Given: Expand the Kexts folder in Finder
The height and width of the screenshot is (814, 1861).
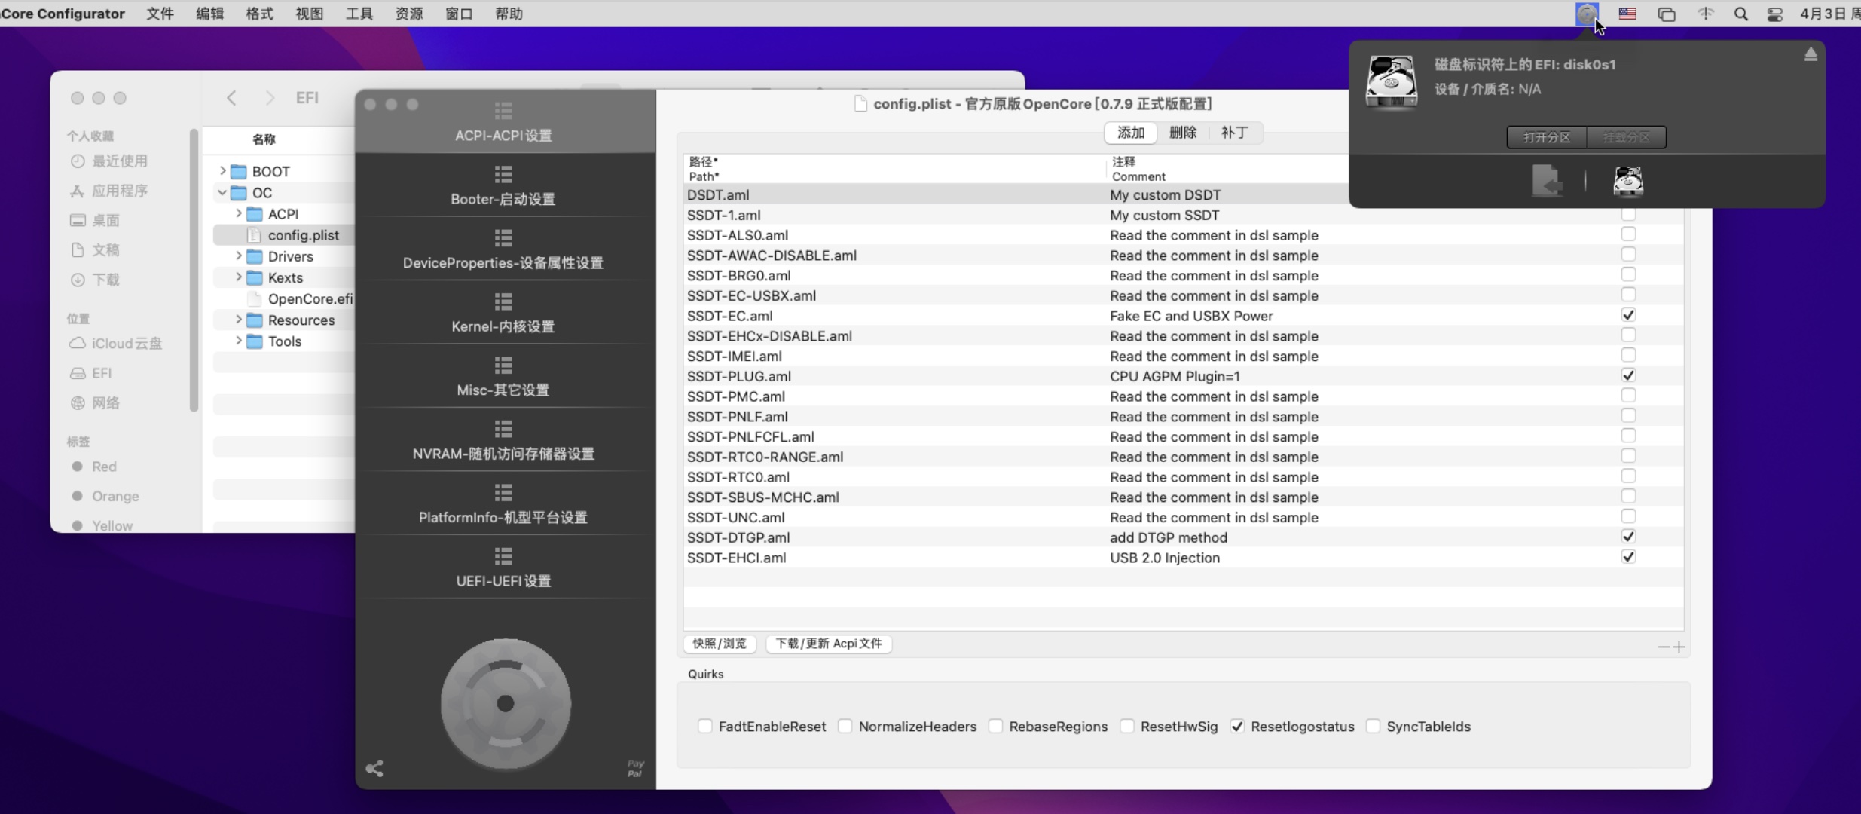Looking at the screenshot, I should pyautogui.click(x=238, y=277).
